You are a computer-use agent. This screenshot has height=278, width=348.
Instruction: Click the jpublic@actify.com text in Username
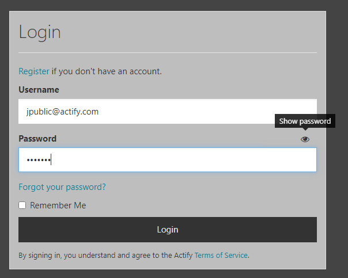[x=62, y=112]
